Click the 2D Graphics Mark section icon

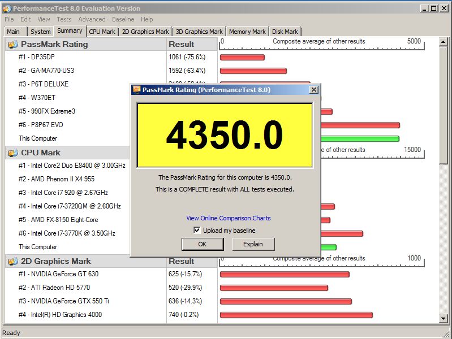pos(12,261)
